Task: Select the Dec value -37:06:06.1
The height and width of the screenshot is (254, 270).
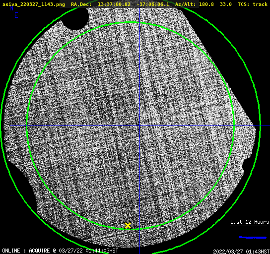Action: click(153, 4)
